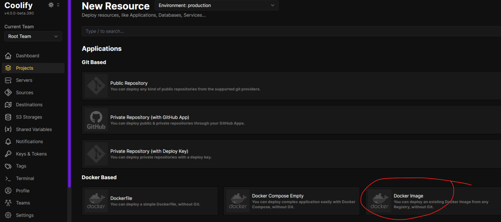This screenshot has height=222, width=501.
Task: Choose Private Repository (with Deploy Key)
Action: 291,154
